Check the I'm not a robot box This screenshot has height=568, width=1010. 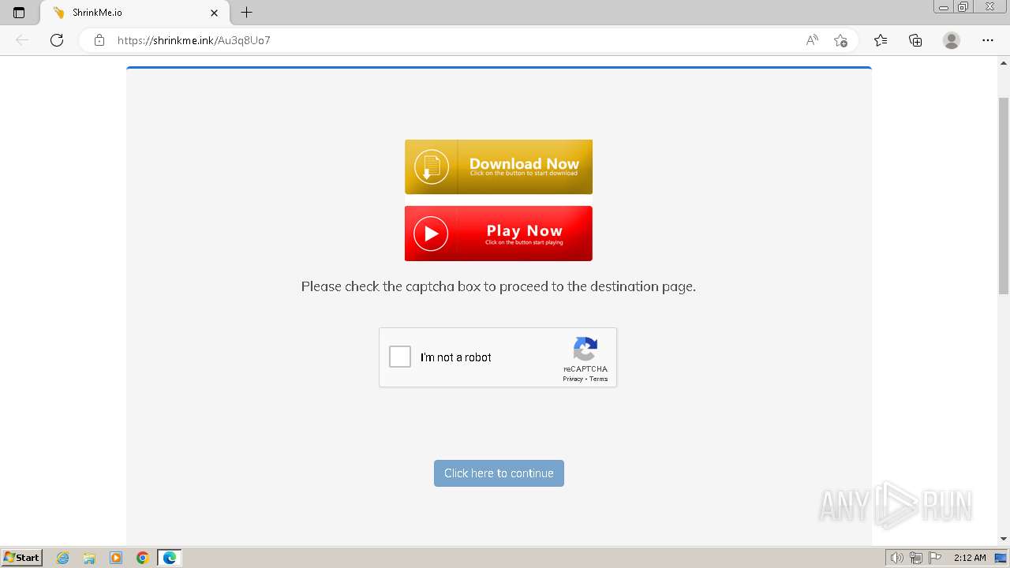(400, 357)
